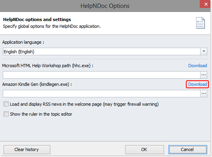Click the 'Microsoft HTML Help Workshop path' label
This screenshot has width=212, height=157.
(48, 66)
